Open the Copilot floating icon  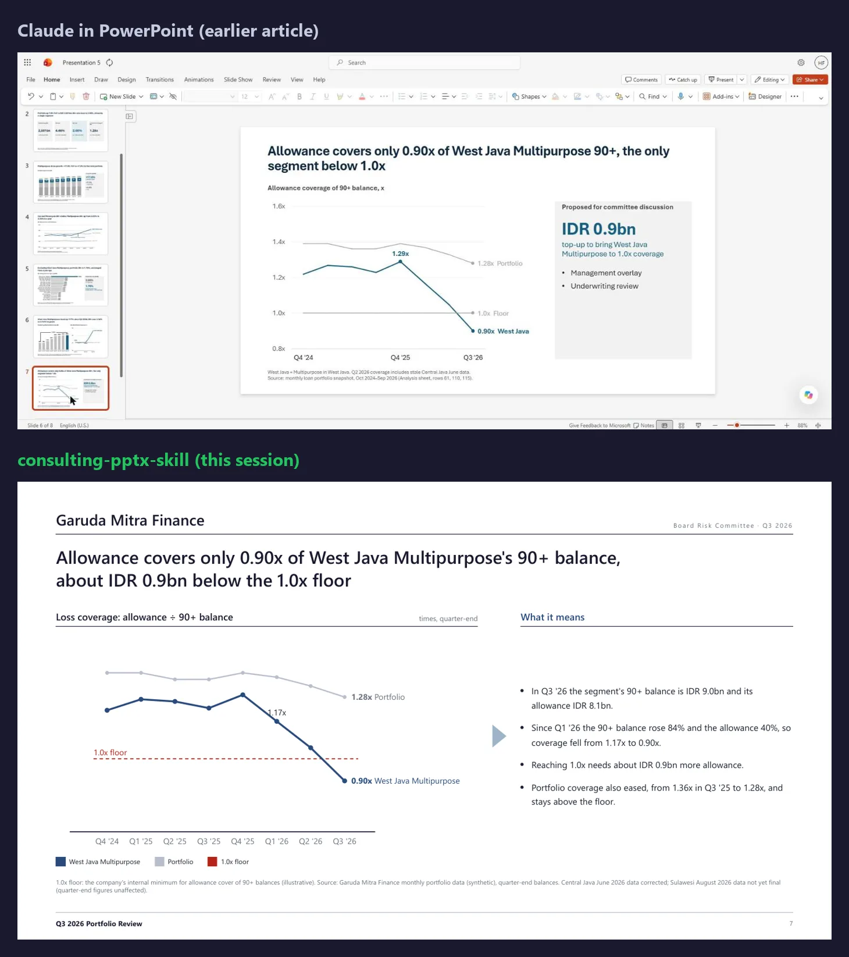(808, 395)
